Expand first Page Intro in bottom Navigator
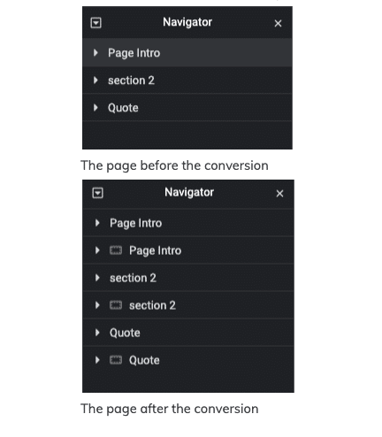The height and width of the screenshot is (437, 382). pyautogui.click(x=97, y=223)
